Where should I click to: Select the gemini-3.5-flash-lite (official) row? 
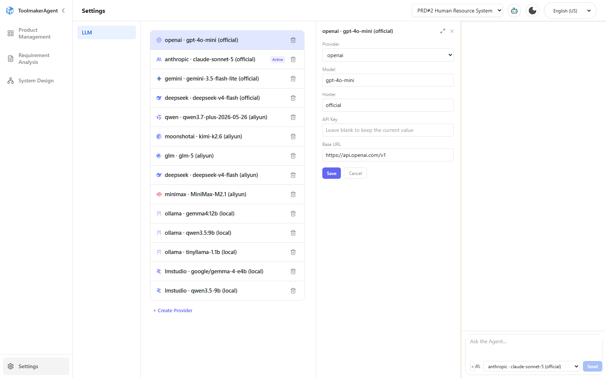[227, 79]
